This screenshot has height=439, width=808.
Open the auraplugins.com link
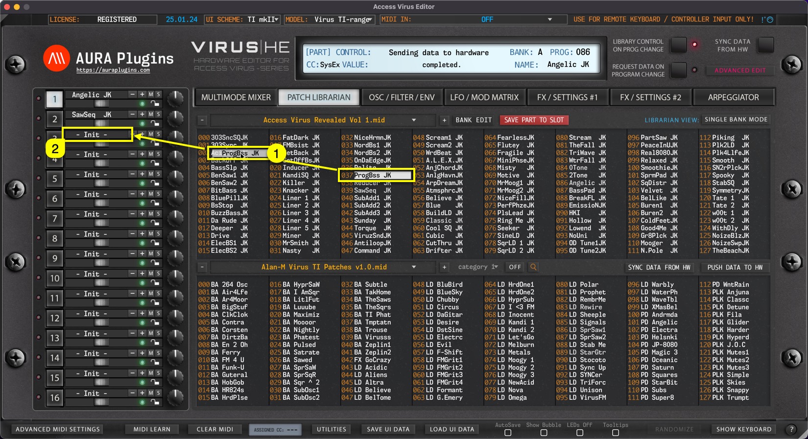click(x=113, y=70)
